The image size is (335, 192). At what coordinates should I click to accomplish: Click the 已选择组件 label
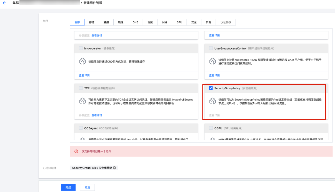50,168
